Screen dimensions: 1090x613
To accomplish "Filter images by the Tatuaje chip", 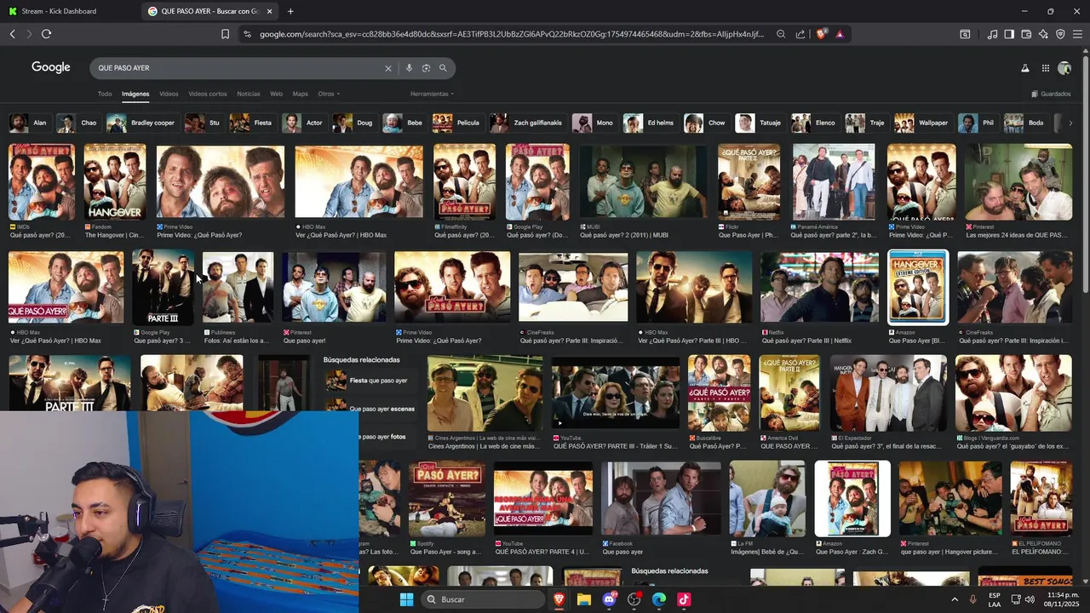I will pyautogui.click(x=759, y=123).
